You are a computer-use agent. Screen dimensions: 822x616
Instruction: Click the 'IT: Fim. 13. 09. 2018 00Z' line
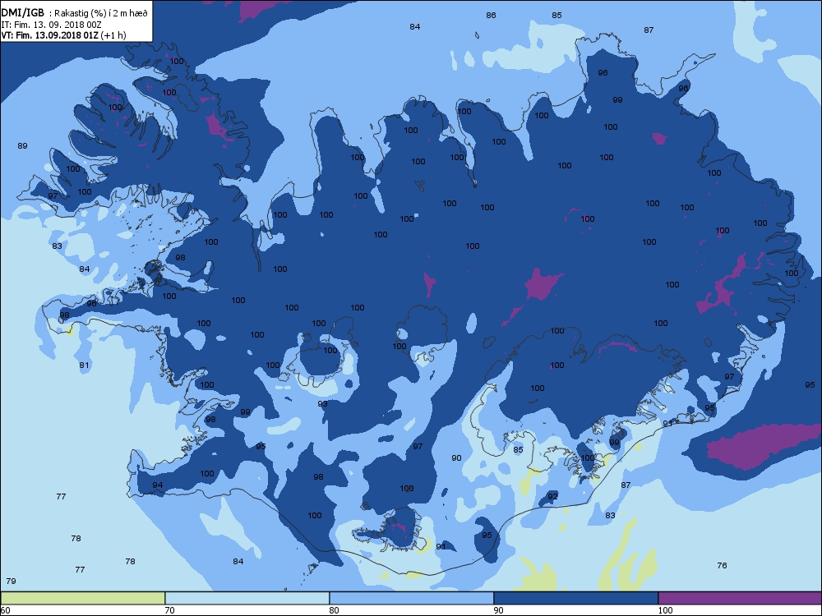coord(51,25)
